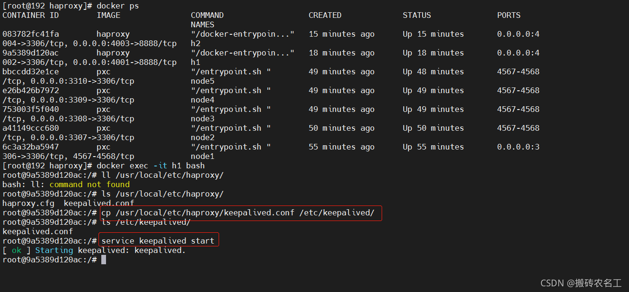
Task: Click the CREATED column header
Action: tap(325, 15)
